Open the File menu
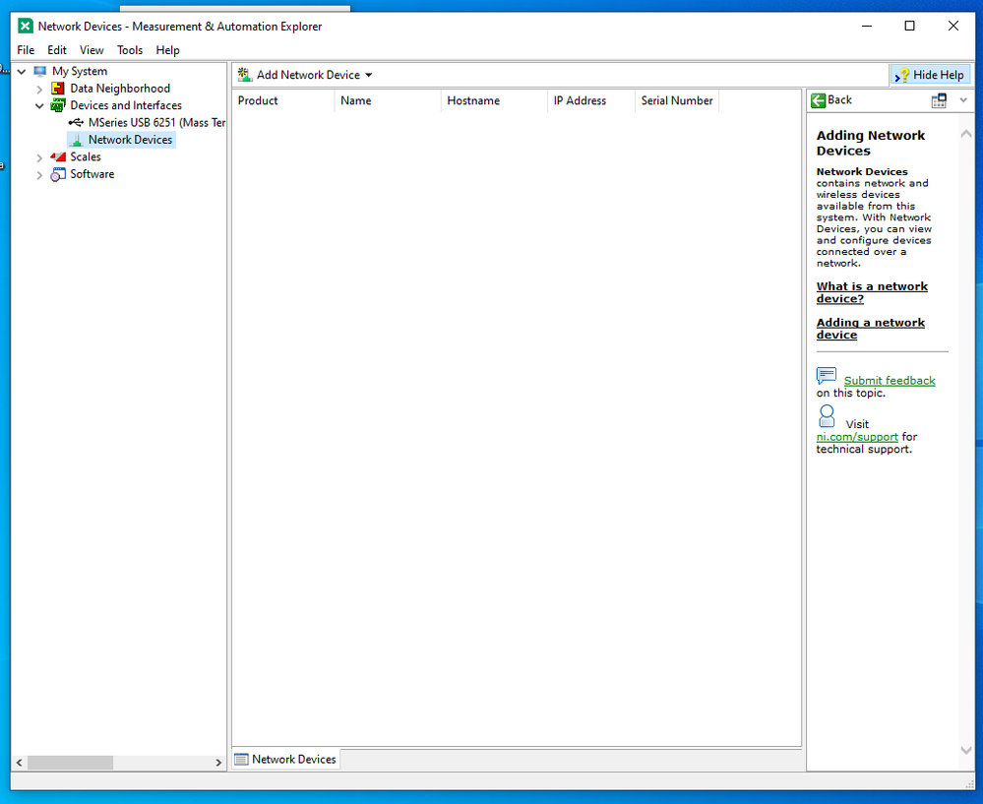Screen dimensions: 983x804 26,50
